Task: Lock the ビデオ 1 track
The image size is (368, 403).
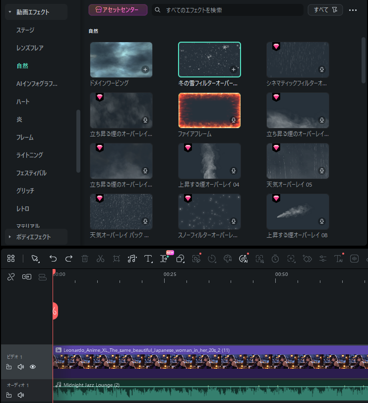Action: 9,367
